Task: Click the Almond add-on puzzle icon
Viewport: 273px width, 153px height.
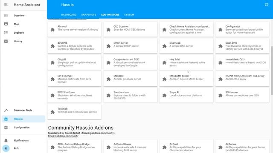Action: pos(52,30)
